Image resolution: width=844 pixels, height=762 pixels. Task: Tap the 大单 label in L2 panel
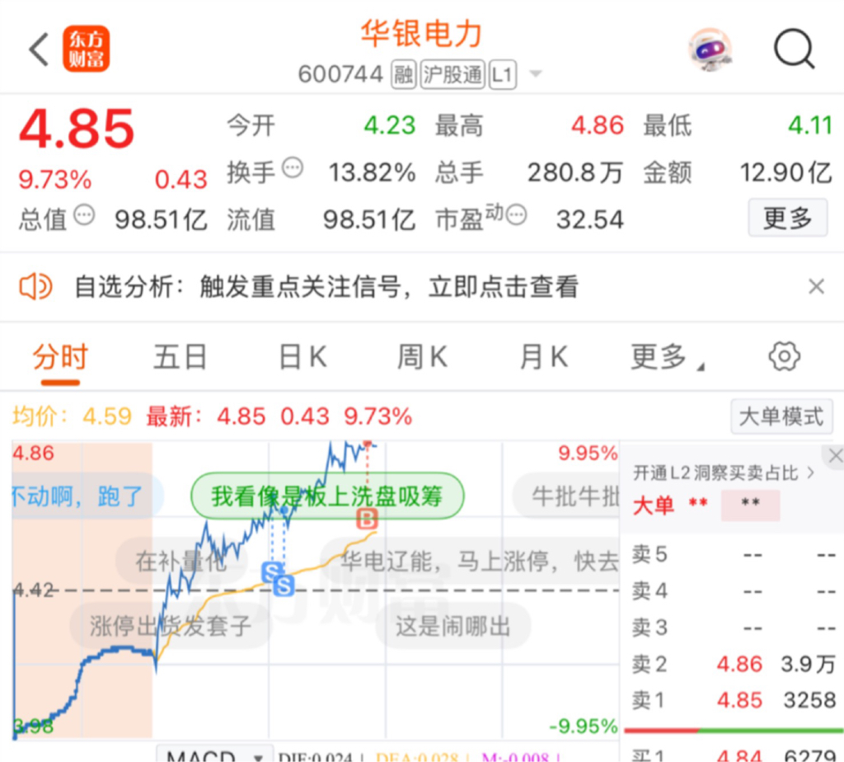[x=654, y=506]
